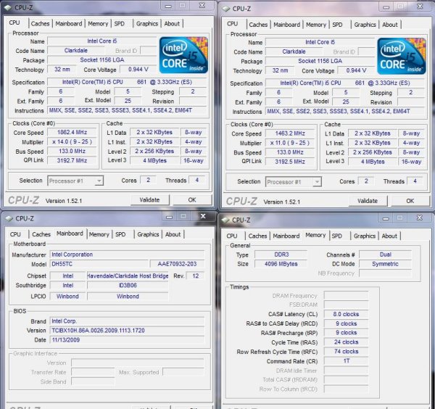Minimize the bottom-right Memory CPU-Z window
435x409 pixels.
(x=386, y=218)
